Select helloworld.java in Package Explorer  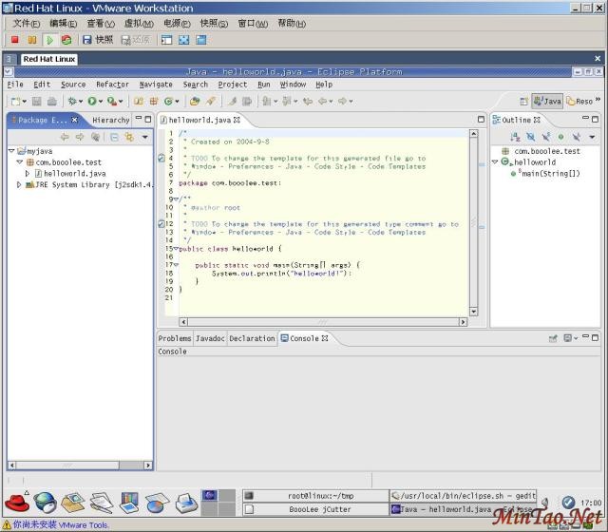click(73, 174)
